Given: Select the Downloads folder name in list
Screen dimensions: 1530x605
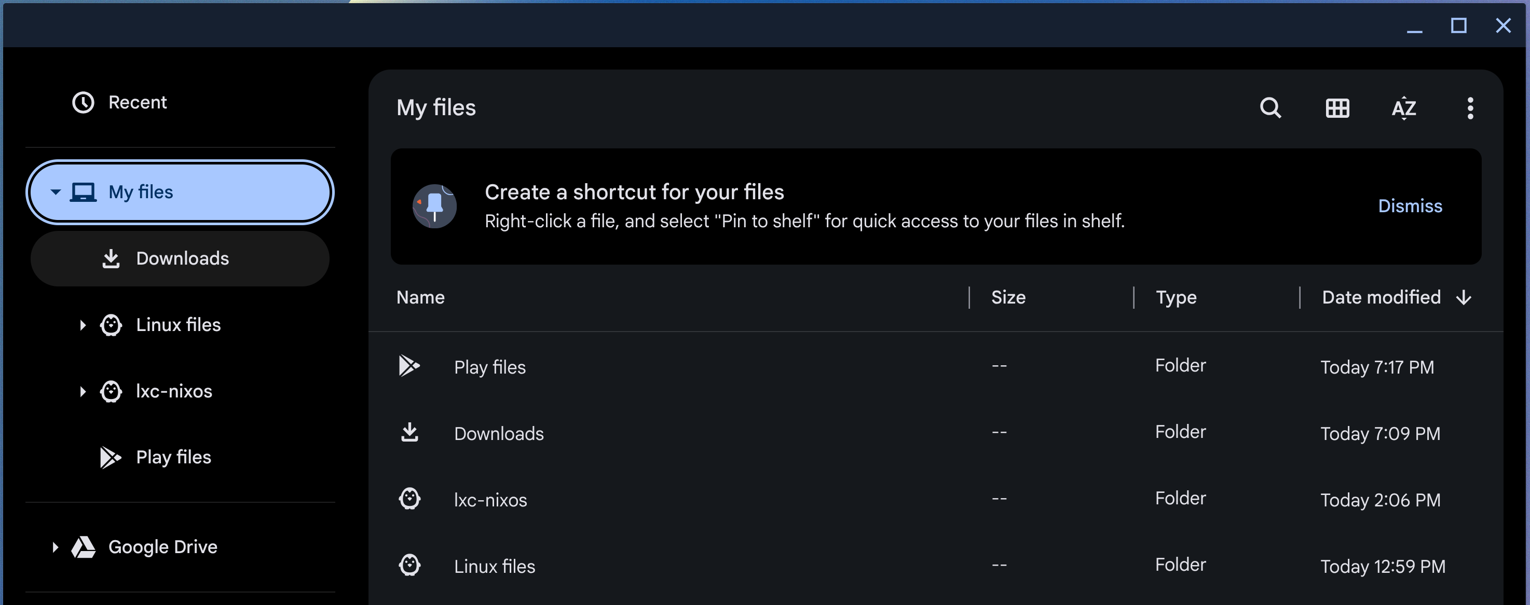Looking at the screenshot, I should pyautogui.click(x=499, y=434).
